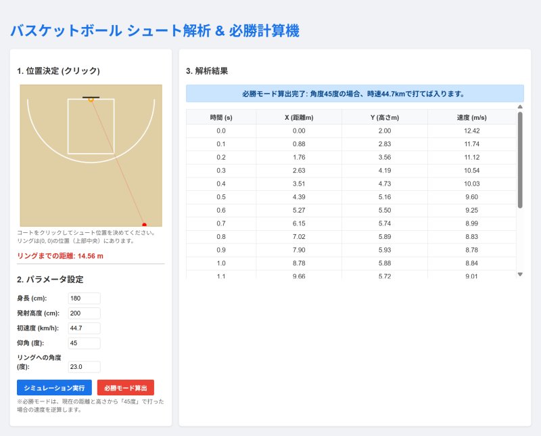This screenshot has width=541, height=436.
Task: Click the scroll down arrow of results table
Action: (x=520, y=274)
